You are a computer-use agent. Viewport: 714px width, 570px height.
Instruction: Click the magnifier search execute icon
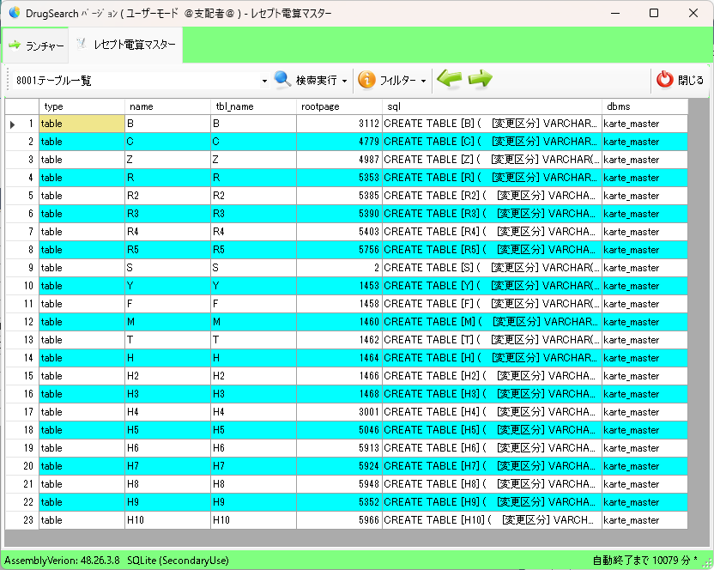[x=283, y=79]
